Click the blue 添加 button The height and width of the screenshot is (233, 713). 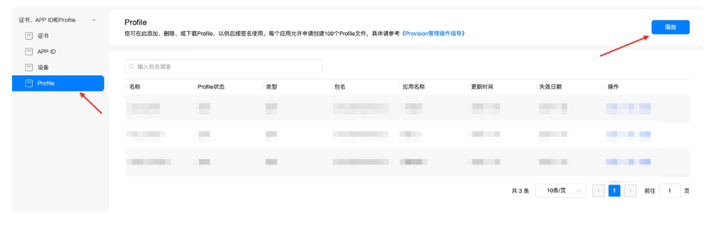pos(670,27)
